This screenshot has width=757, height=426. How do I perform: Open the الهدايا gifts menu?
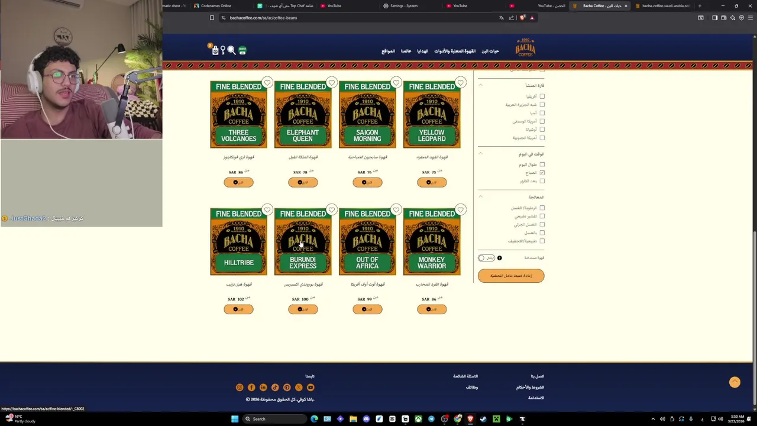(x=423, y=51)
